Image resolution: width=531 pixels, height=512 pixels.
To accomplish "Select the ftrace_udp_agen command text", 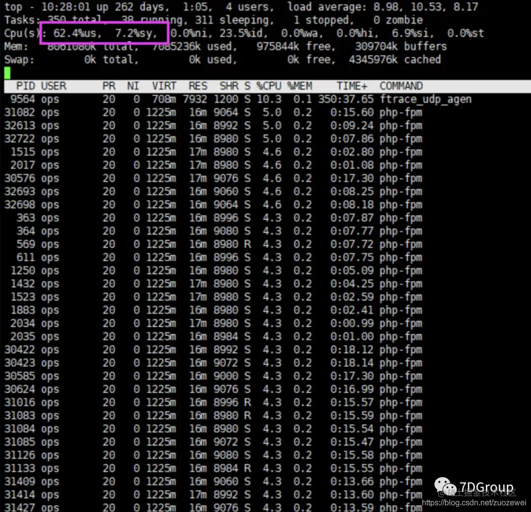I will click(x=426, y=99).
